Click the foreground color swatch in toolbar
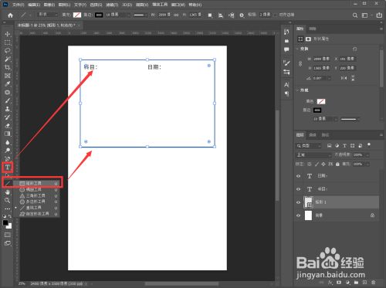Viewport: 386px width, 288px height. pos(5,223)
